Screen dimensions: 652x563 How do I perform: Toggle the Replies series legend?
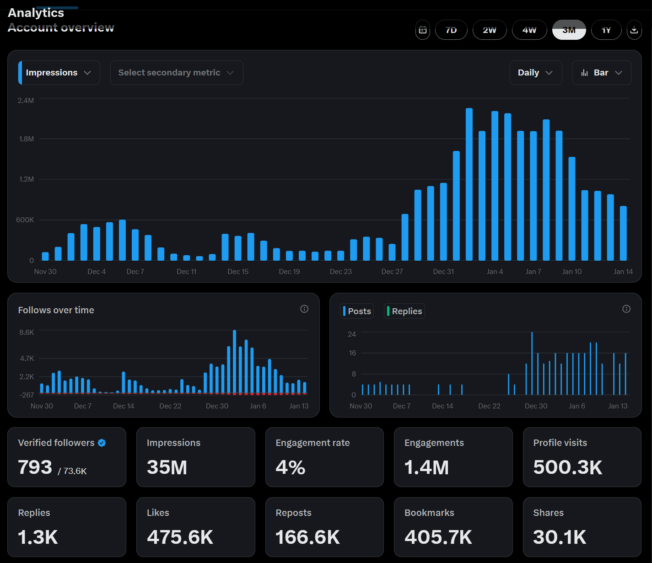[x=404, y=311]
